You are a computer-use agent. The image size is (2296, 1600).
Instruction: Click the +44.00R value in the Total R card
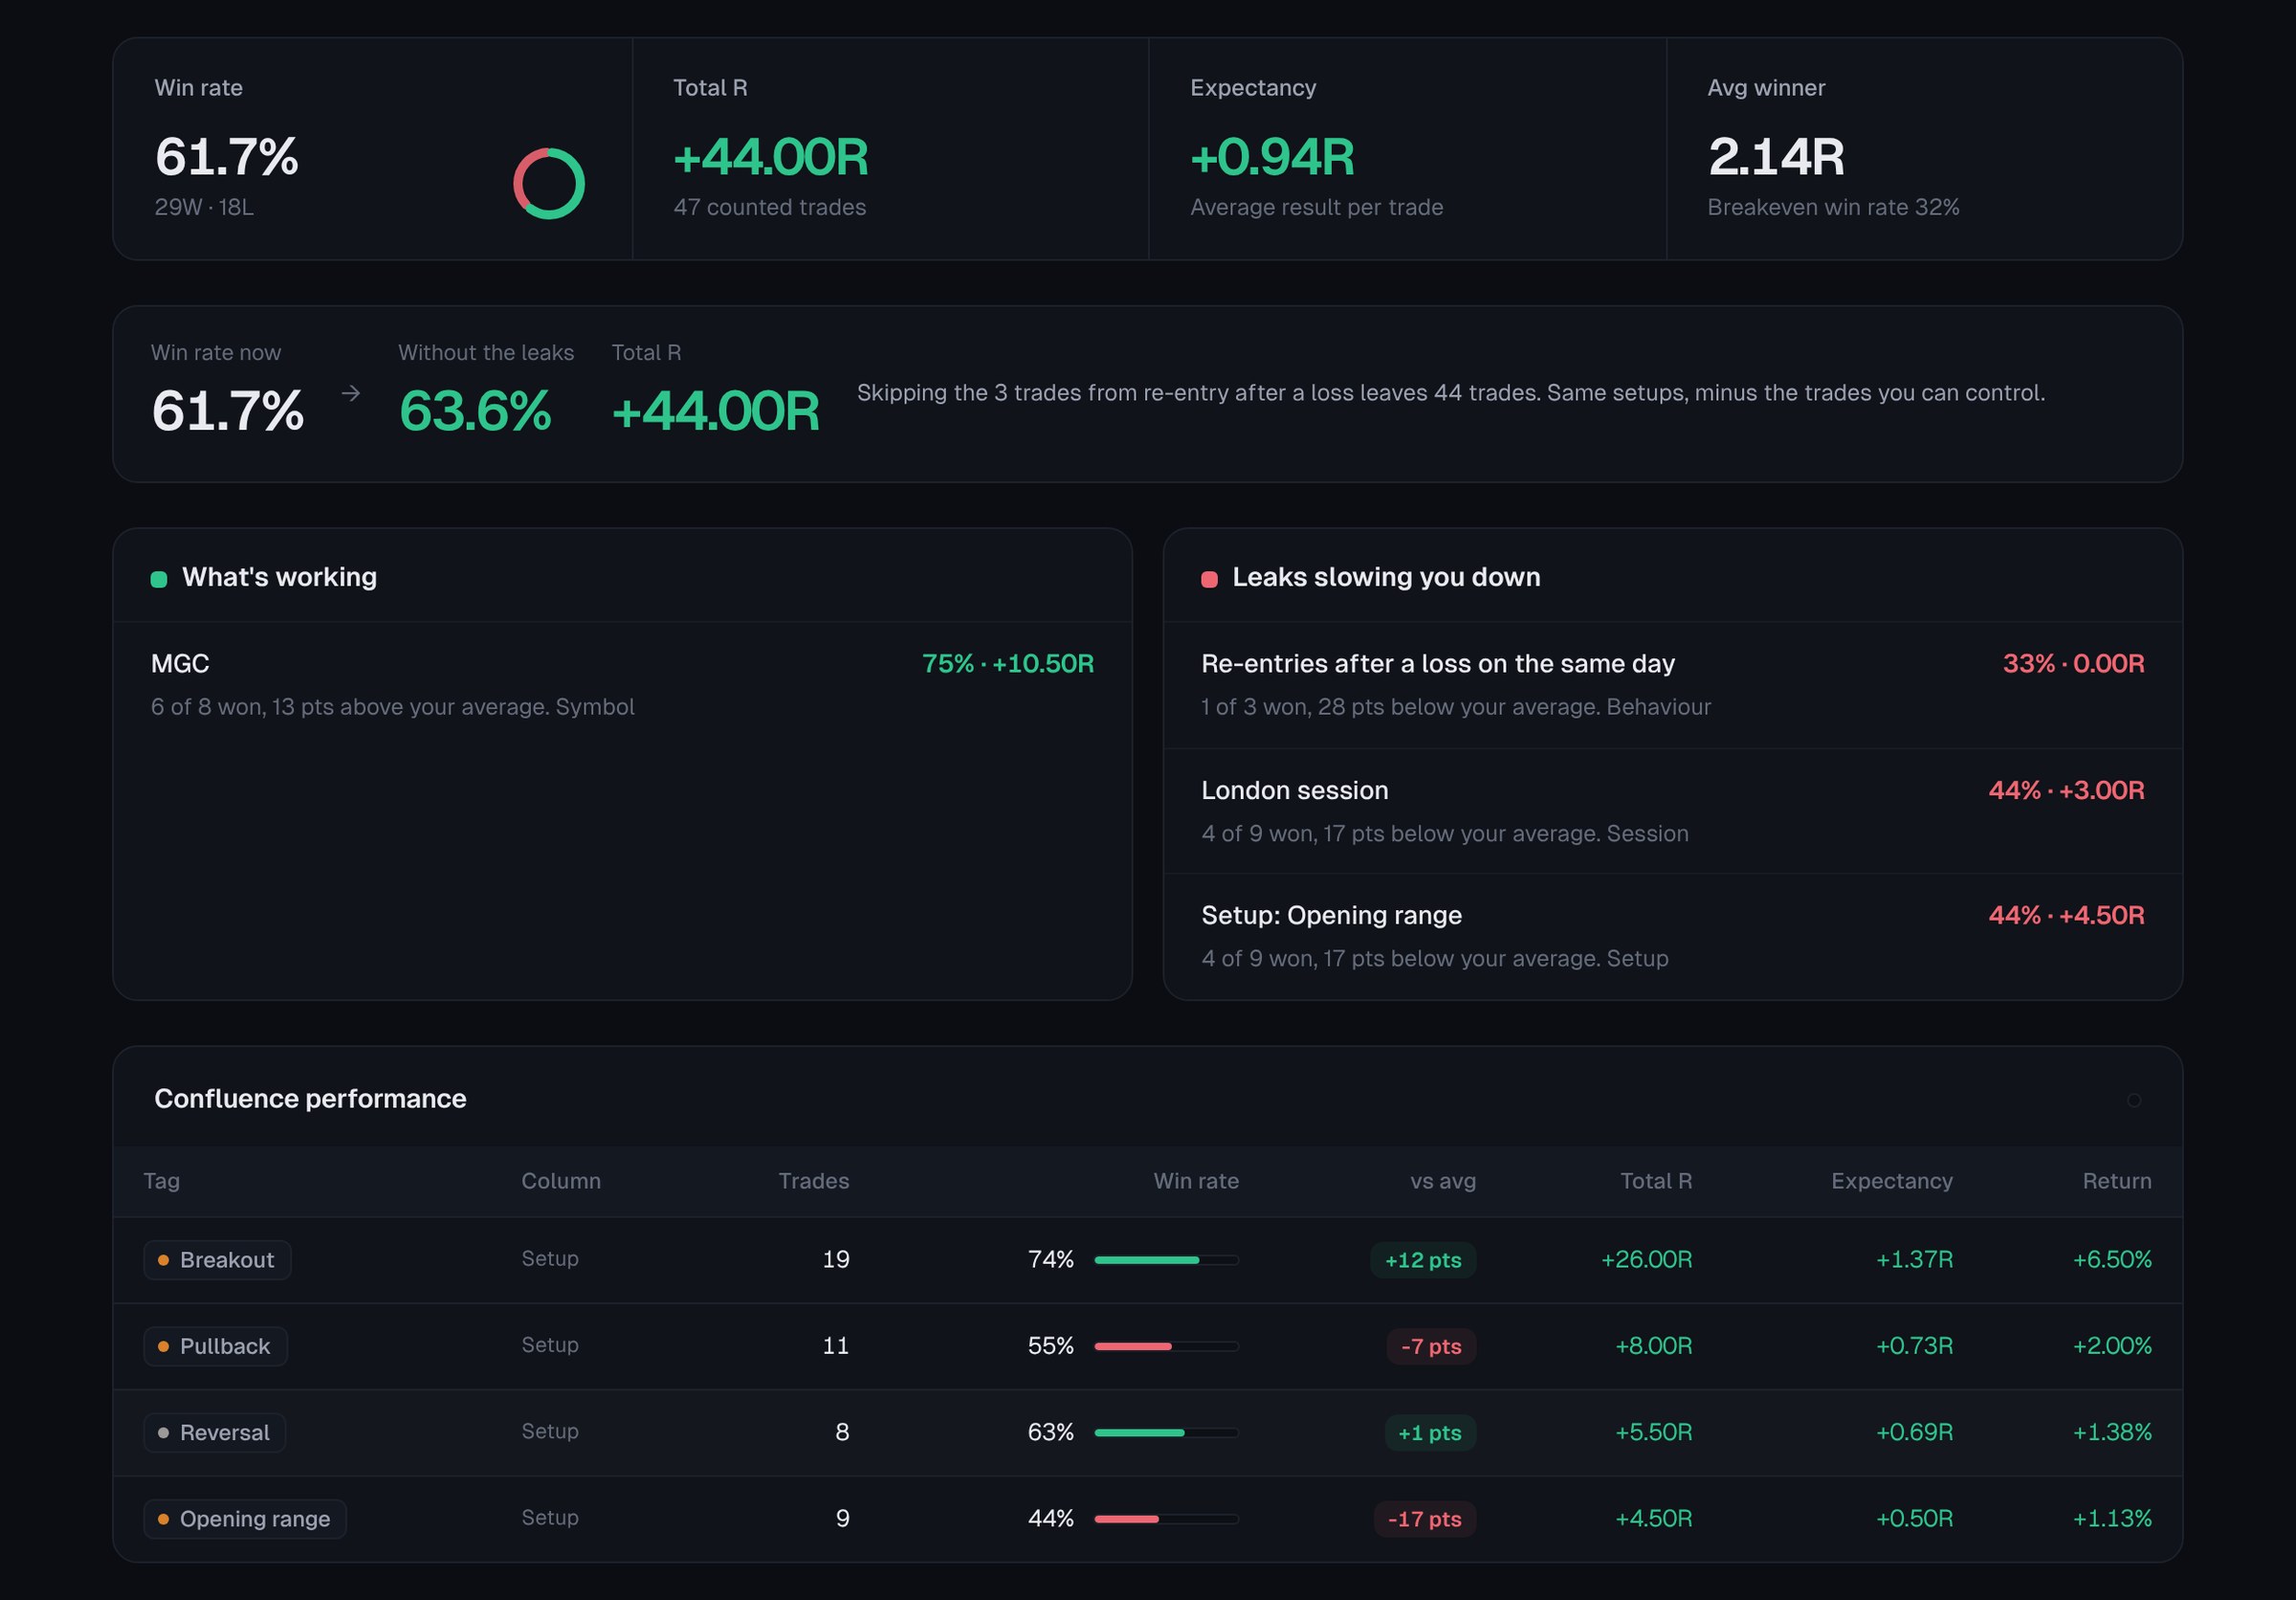[771, 157]
